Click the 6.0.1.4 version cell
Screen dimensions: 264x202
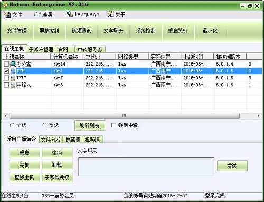click(x=224, y=64)
